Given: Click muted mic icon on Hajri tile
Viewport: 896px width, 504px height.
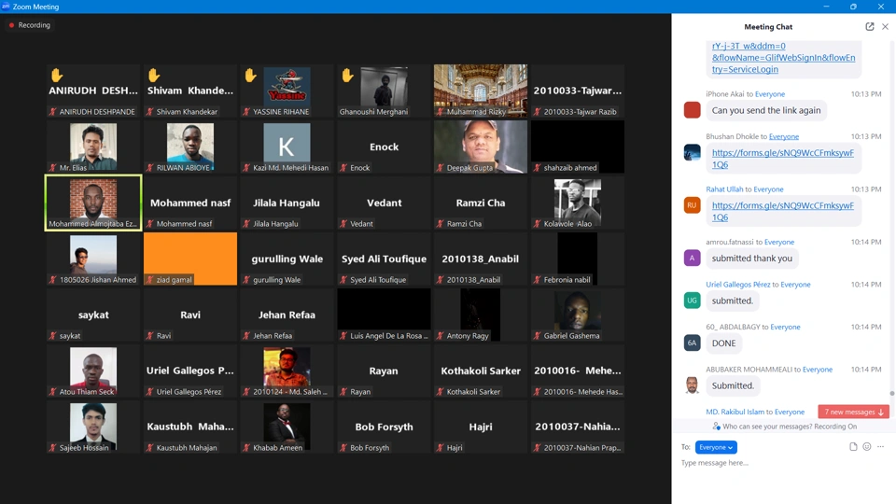Looking at the screenshot, I should click(x=440, y=447).
